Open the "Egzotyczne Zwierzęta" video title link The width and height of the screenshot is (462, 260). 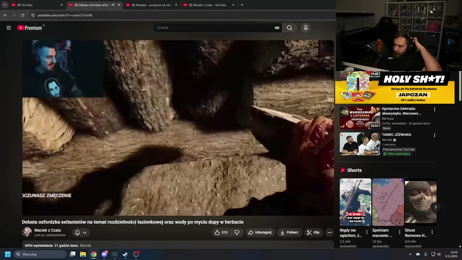[401, 111]
